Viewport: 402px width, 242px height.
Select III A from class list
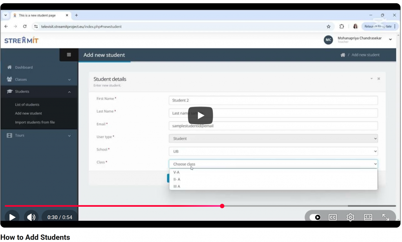coord(177,186)
